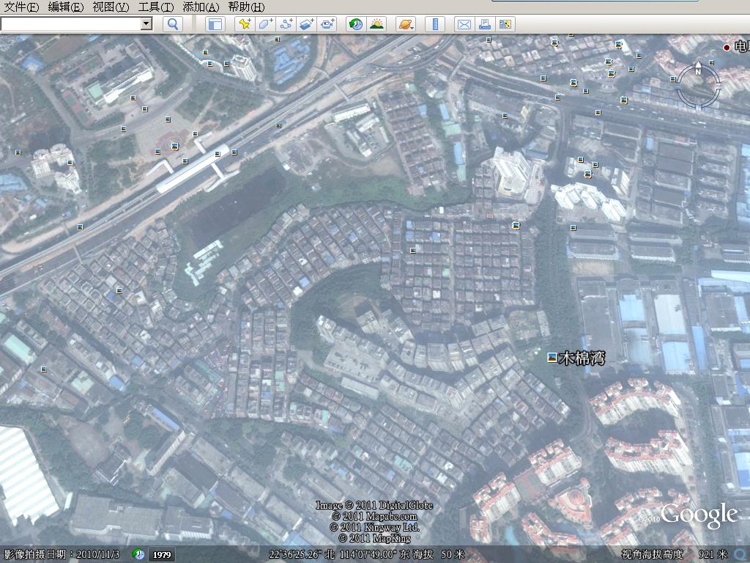Click the imagery date 2010/11/3 text
750x563 pixels.
[x=98, y=554]
